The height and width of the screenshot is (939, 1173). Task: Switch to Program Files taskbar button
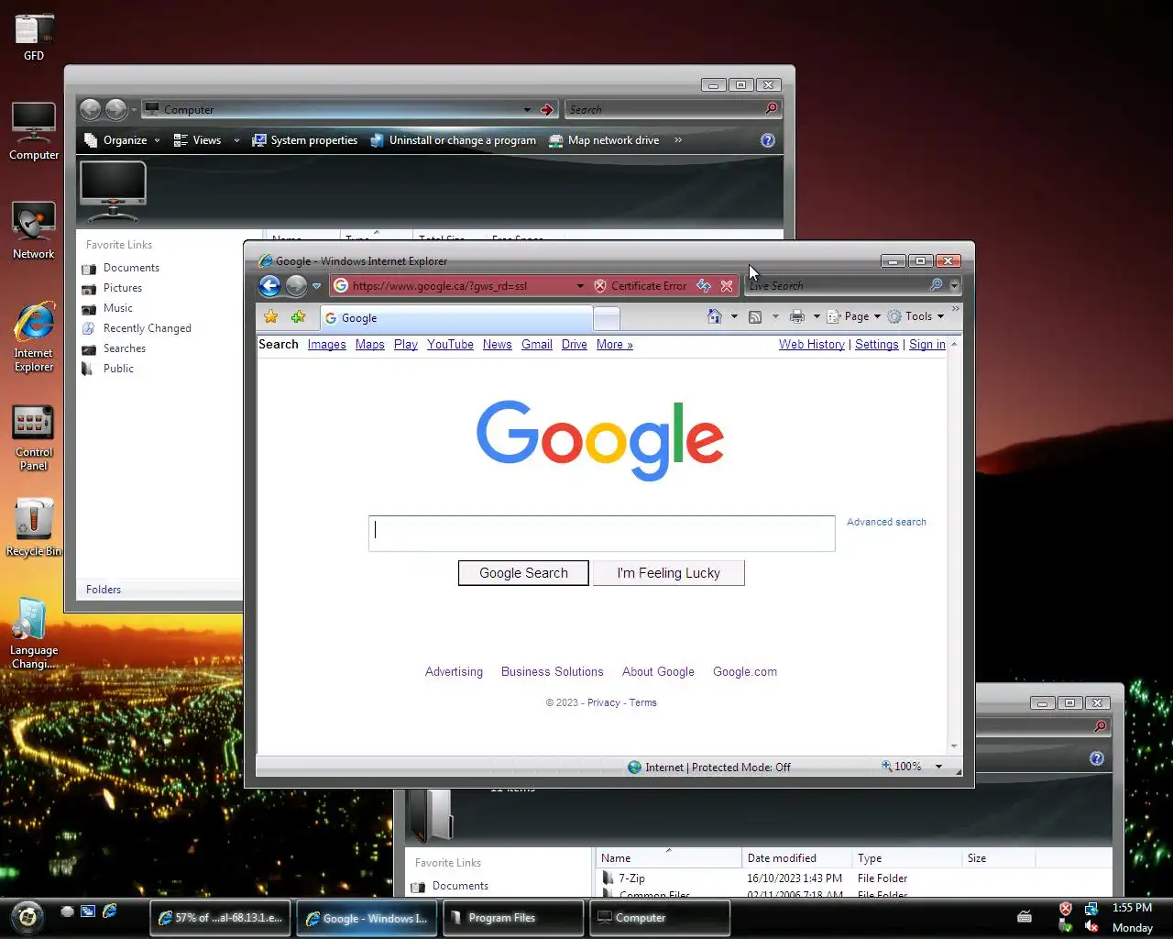[514, 918]
